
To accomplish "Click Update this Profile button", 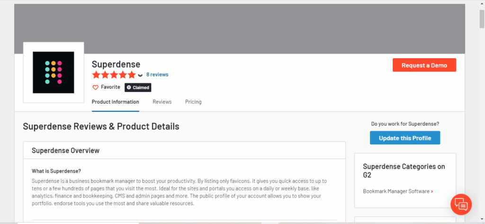I will click(405, 138).
